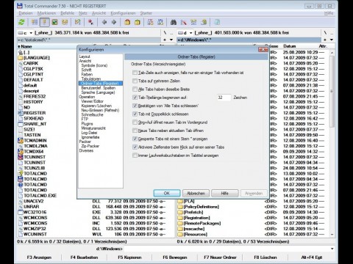Click the new FTP connection toolbar icon
The width and height of the screenshot is (353, 264).
point(160,22)
